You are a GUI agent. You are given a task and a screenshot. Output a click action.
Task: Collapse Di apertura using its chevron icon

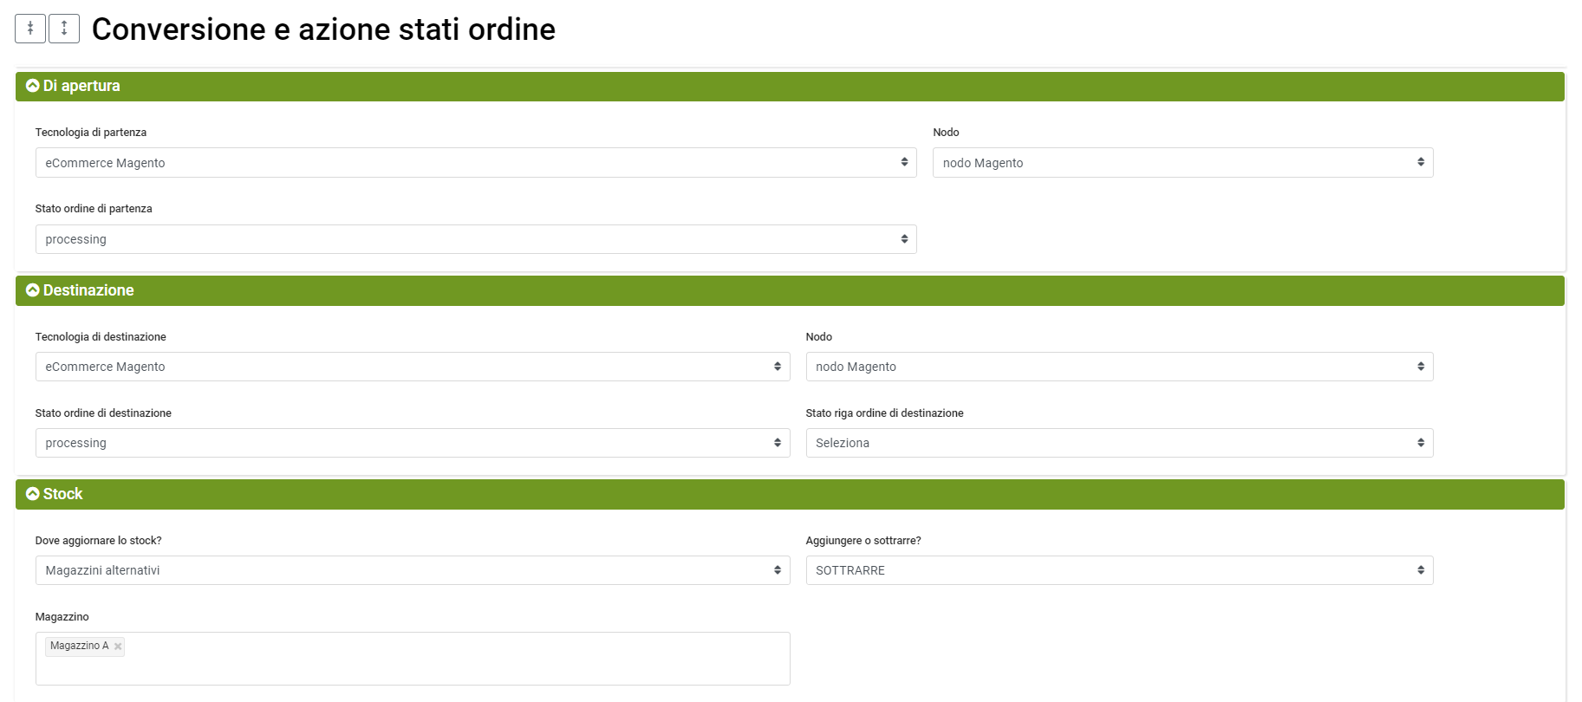(33, 86)
